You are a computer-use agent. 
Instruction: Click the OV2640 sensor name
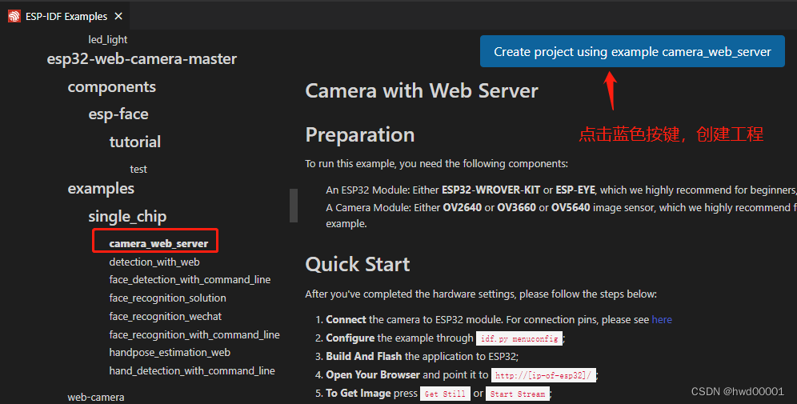(x=463, y=208)
